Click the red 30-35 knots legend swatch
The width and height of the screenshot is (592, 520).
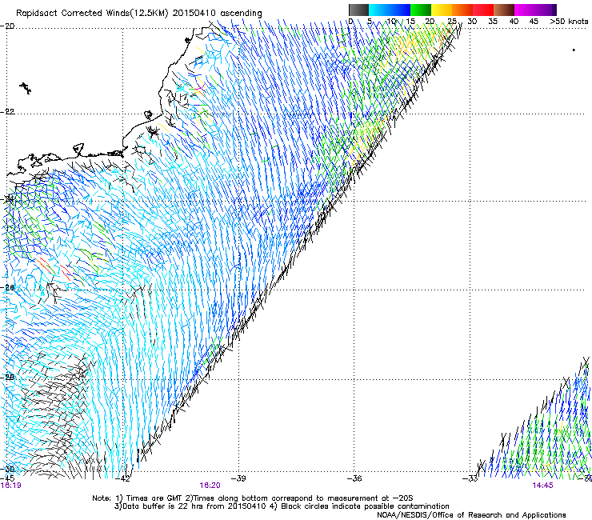point(483,10)
